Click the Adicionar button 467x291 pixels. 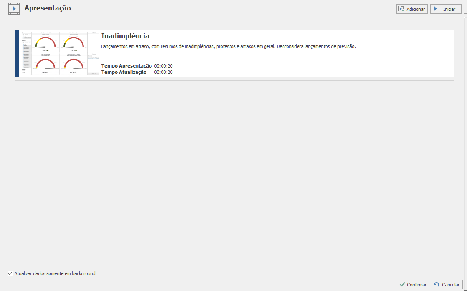pos(412,9)
